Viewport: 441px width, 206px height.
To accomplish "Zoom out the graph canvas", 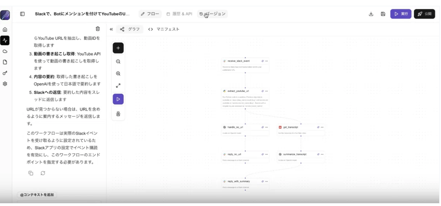I will (118, 61).
